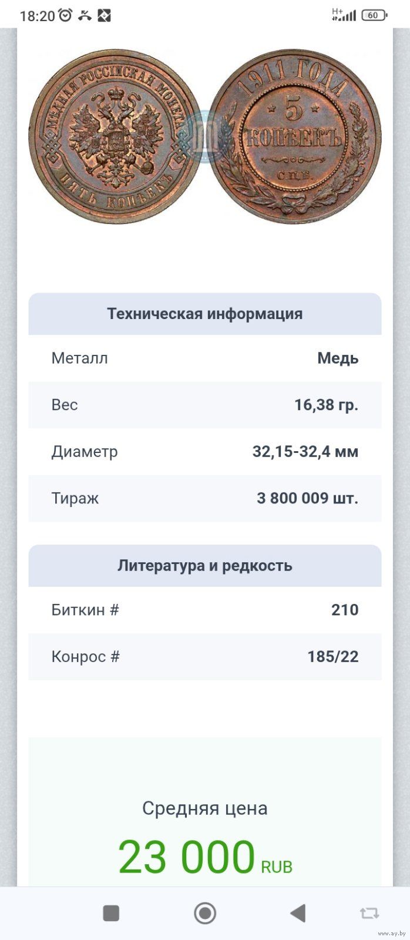Open the coin obverse image with eagle
Image resolution: width=410 pixels, height=940 pixels.
115,136
